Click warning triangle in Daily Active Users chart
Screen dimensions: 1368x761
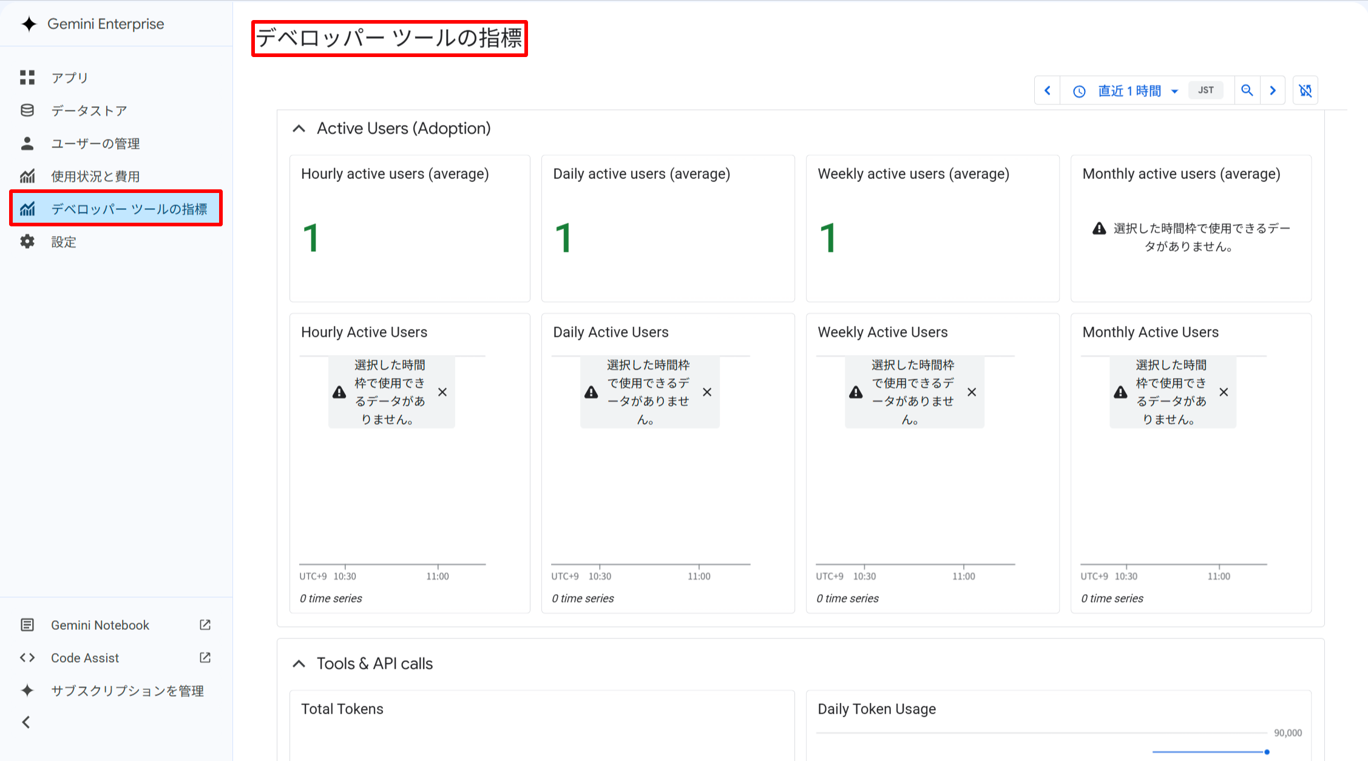(591, 392)
